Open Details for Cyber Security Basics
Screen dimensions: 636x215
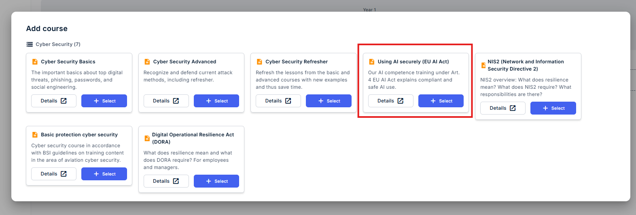(54, 101)
